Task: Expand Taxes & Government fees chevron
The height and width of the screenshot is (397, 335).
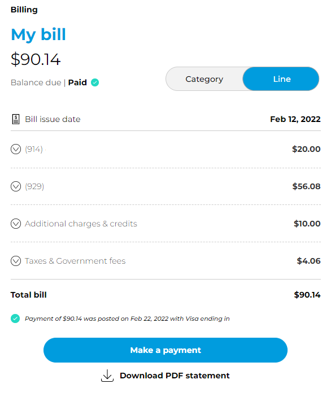Action: (16, 261)
